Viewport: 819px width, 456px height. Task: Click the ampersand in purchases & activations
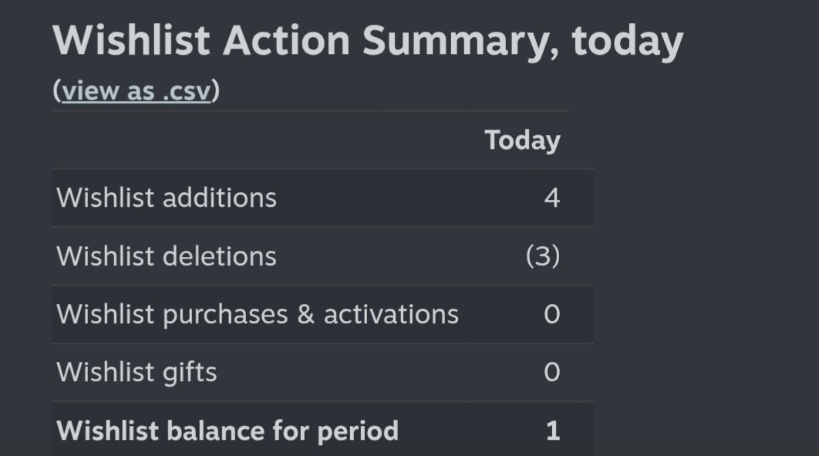pos(305,315)
